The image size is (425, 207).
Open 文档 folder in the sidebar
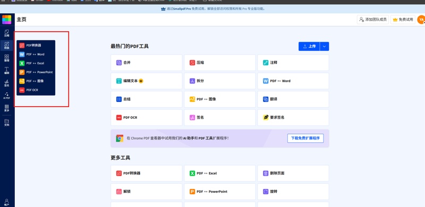(x=6, y=123)
